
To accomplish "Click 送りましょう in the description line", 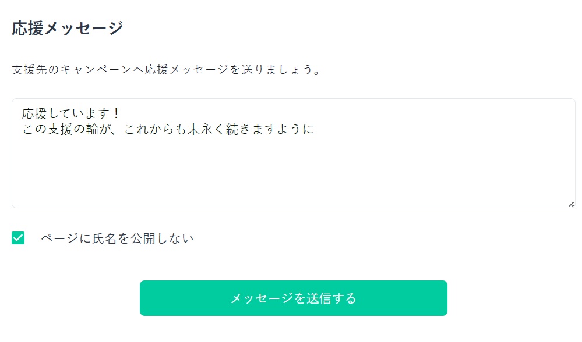I will point(277,69).
